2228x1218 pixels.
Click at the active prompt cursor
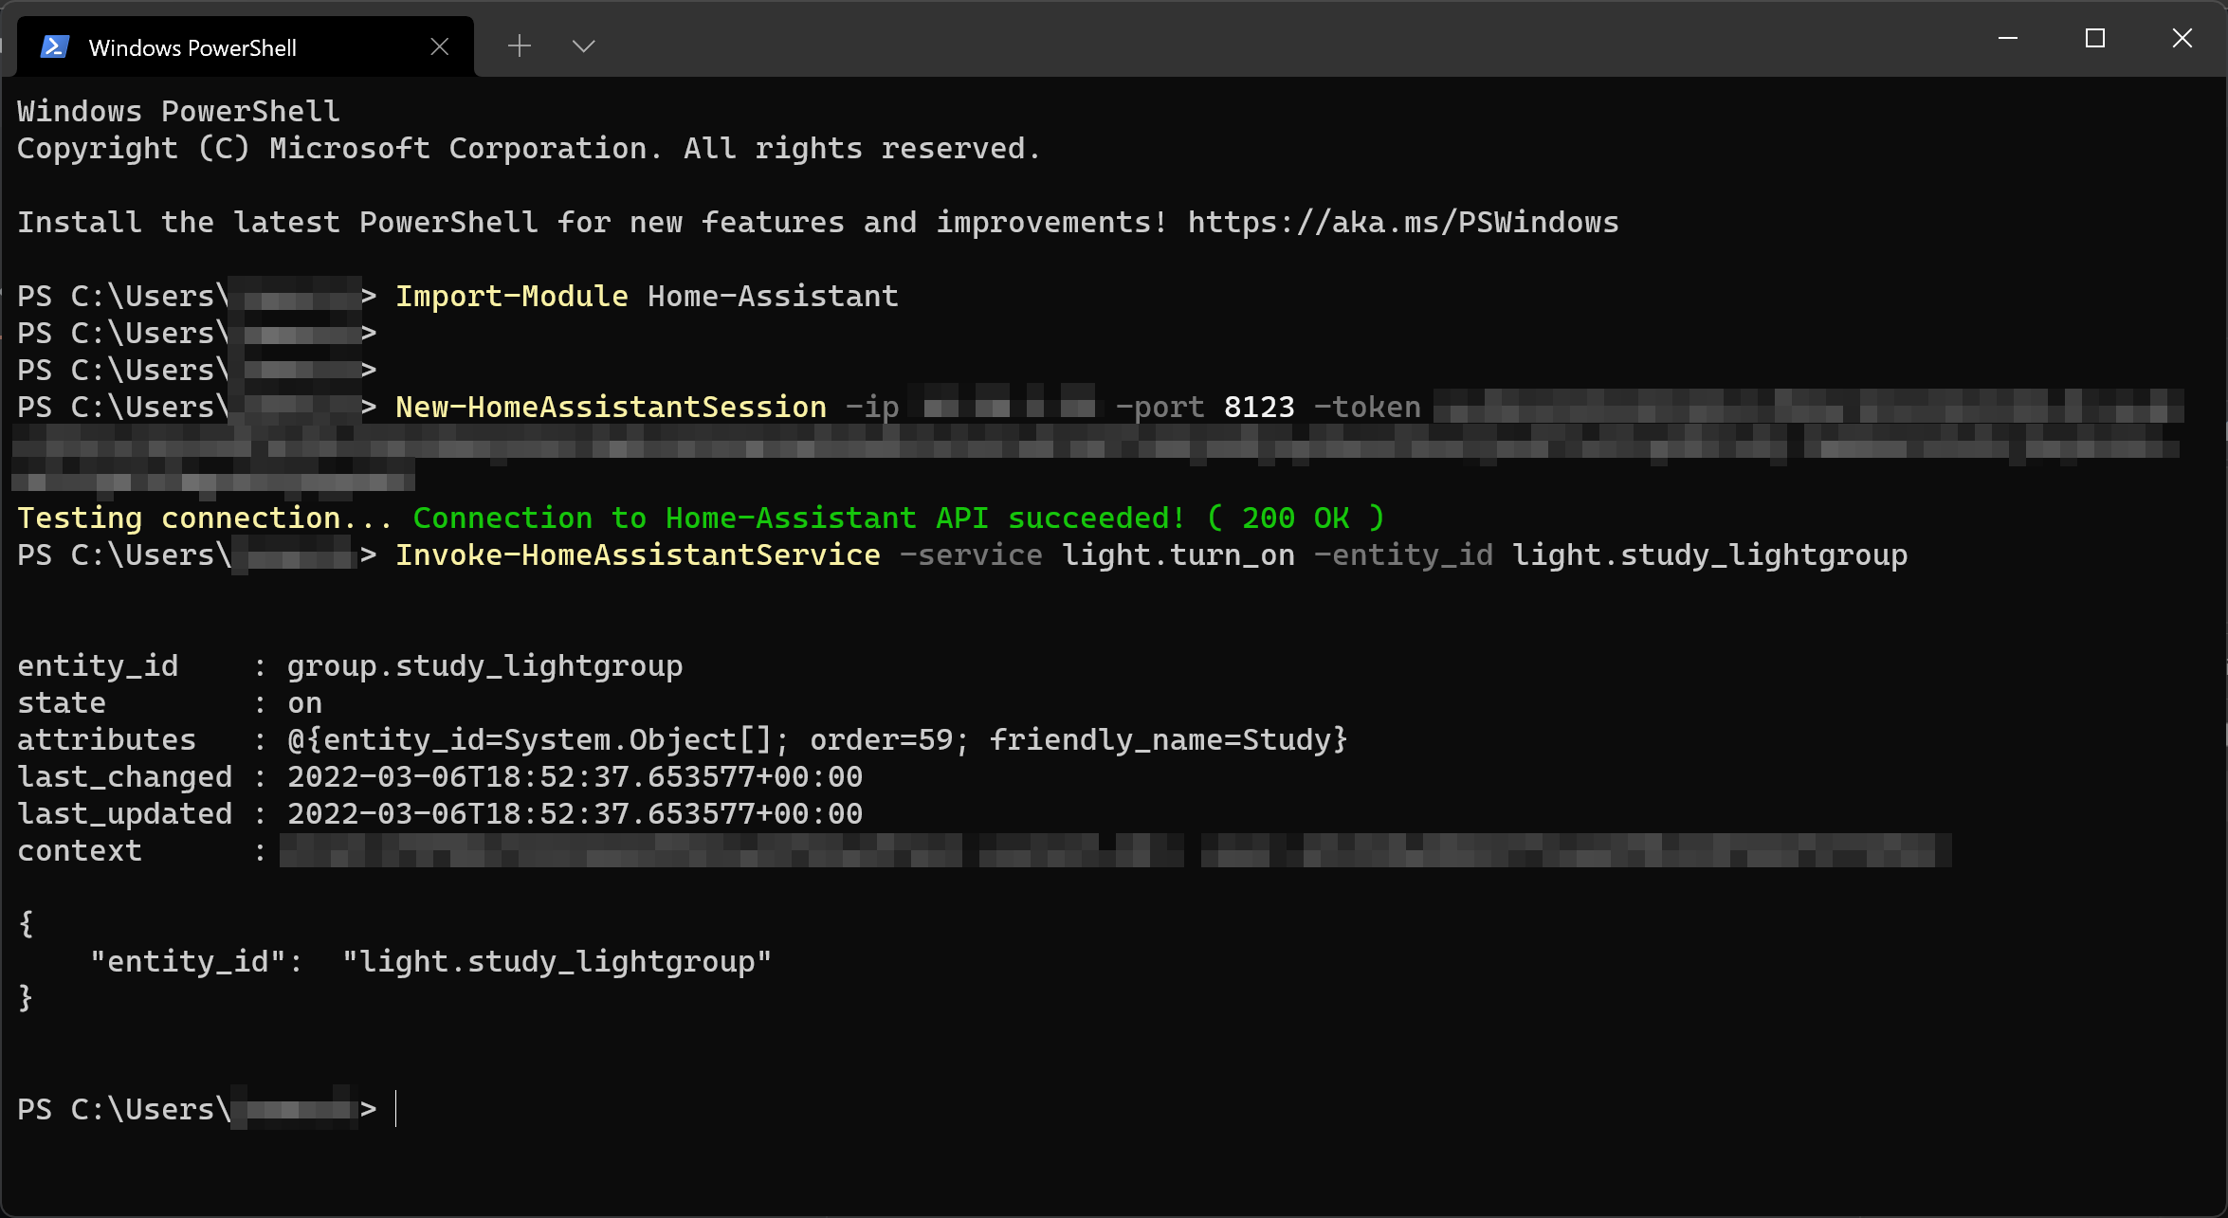coord(396,1108)
